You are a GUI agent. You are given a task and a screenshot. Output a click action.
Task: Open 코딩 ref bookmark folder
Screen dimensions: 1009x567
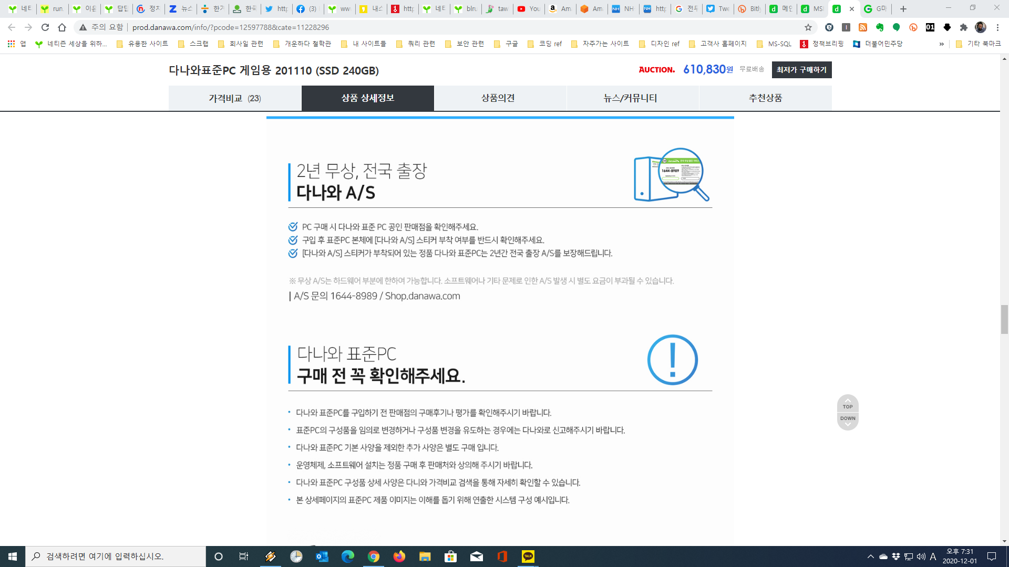(x=544, y=44)
